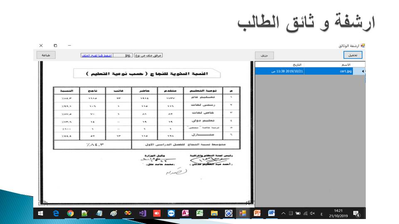Screen dimensions: 399x224
Task: Click the طباعة (print) button
Action: point(46,55)
